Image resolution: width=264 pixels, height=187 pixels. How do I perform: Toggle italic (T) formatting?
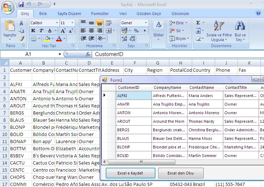coord(41,31)
